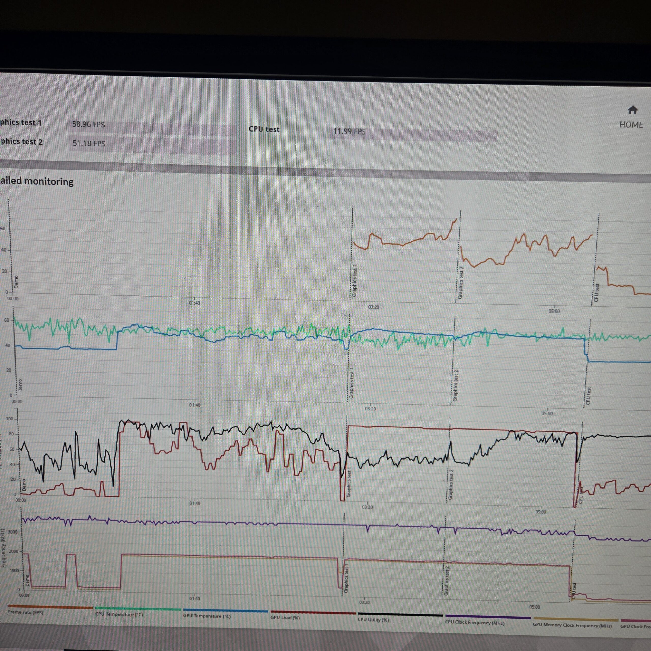Toggle Frame rate (FPS) legend series
Image resolution: width=651 pixels, height=651 pixels.
26,612
